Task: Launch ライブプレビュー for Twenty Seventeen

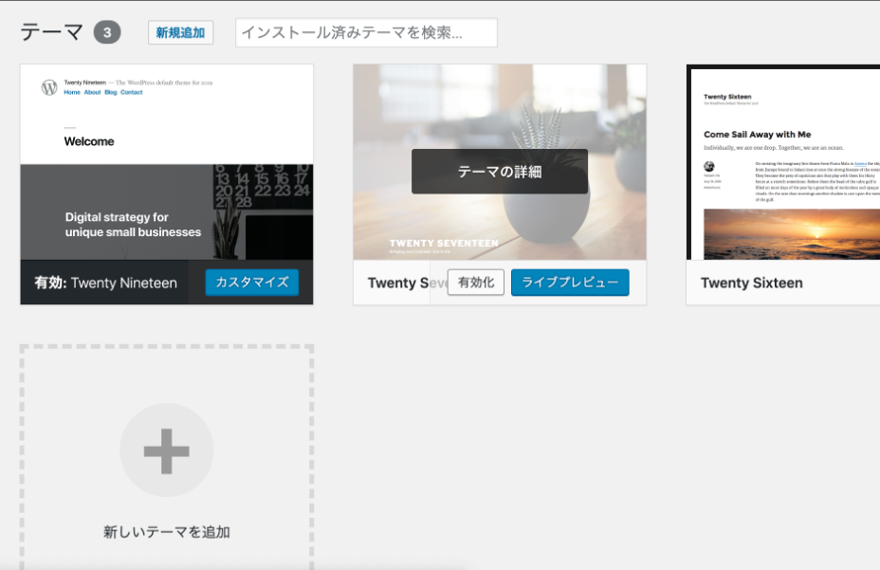Action: coord(569,283)
